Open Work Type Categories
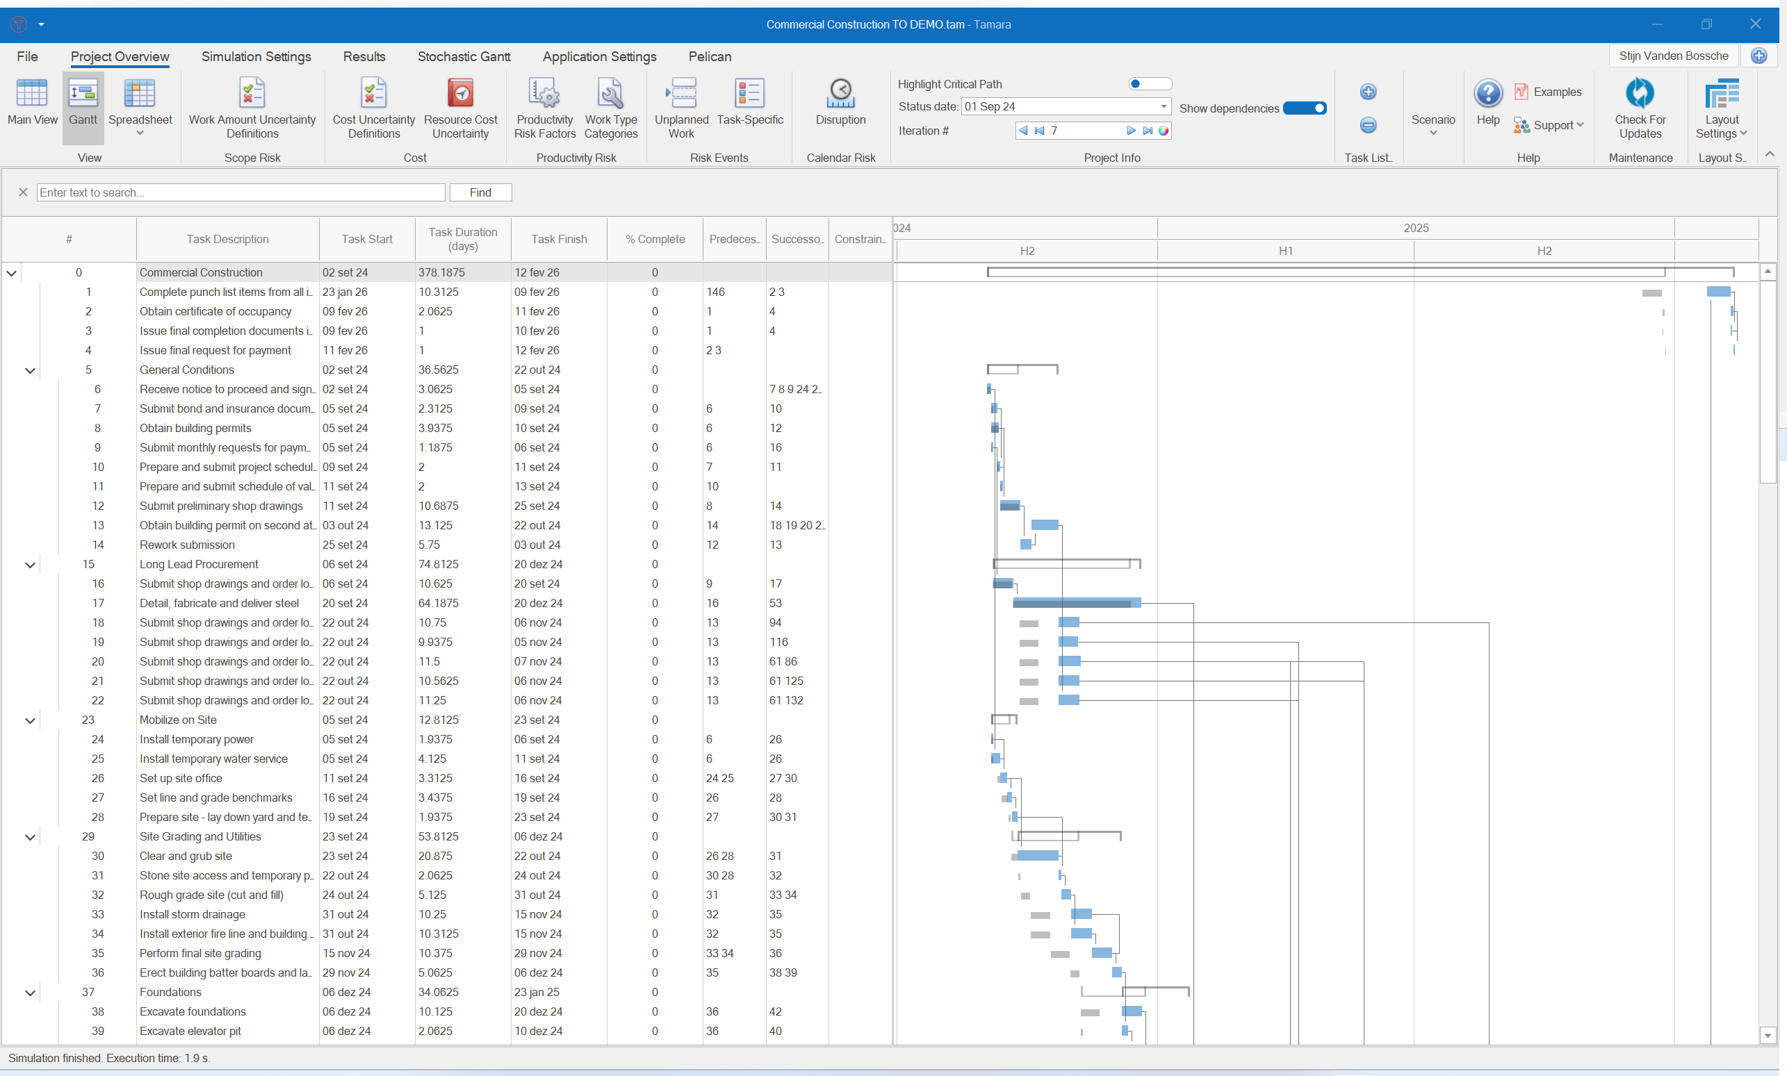Image resolution: width=1787 pixels, height=1076 pixels. coord(610,106)
